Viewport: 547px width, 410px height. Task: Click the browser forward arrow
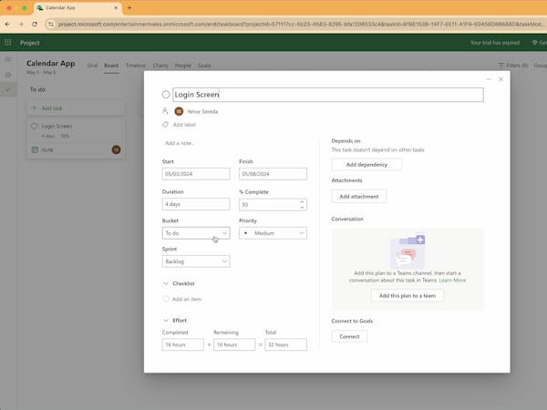point(21,24)
